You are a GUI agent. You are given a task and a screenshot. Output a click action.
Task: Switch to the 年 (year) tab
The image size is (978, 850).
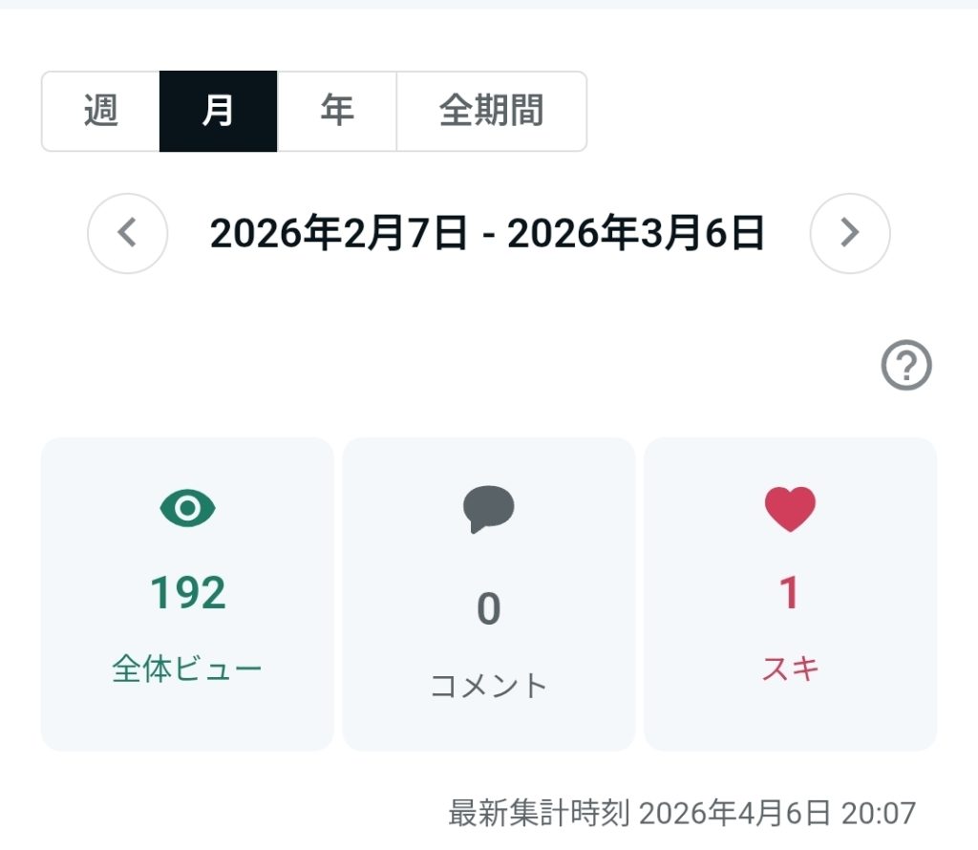point(336,112)
